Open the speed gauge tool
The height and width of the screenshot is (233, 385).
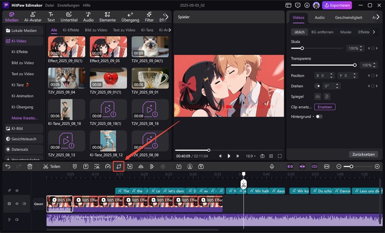(108, 167)
